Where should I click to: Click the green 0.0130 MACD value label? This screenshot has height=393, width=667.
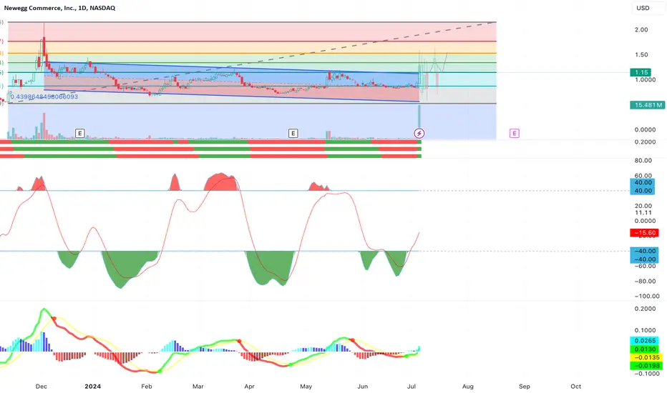coord(644,349)
